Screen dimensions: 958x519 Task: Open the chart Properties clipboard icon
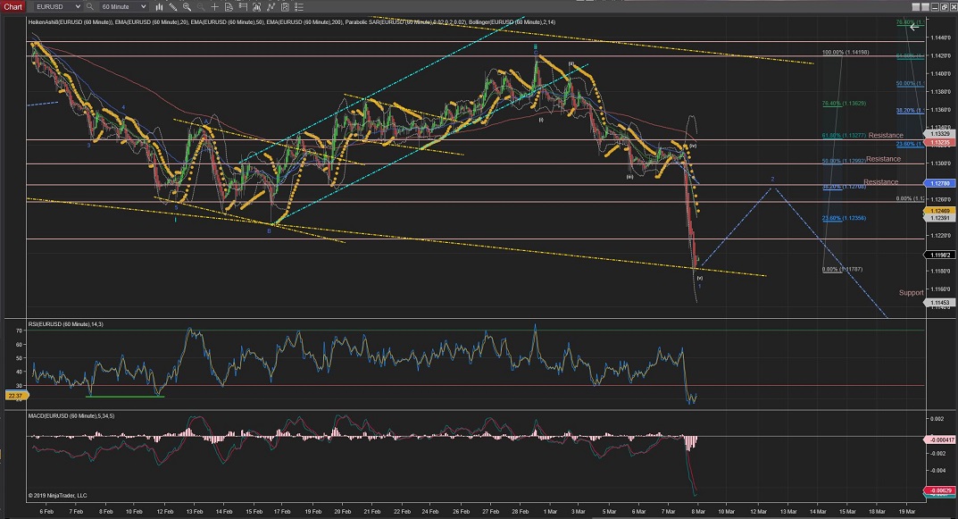click(x=285, y=7)
